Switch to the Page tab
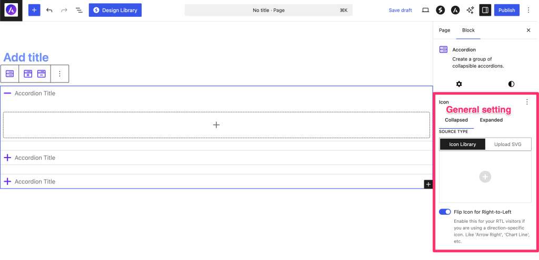 (x=445, y=30)
